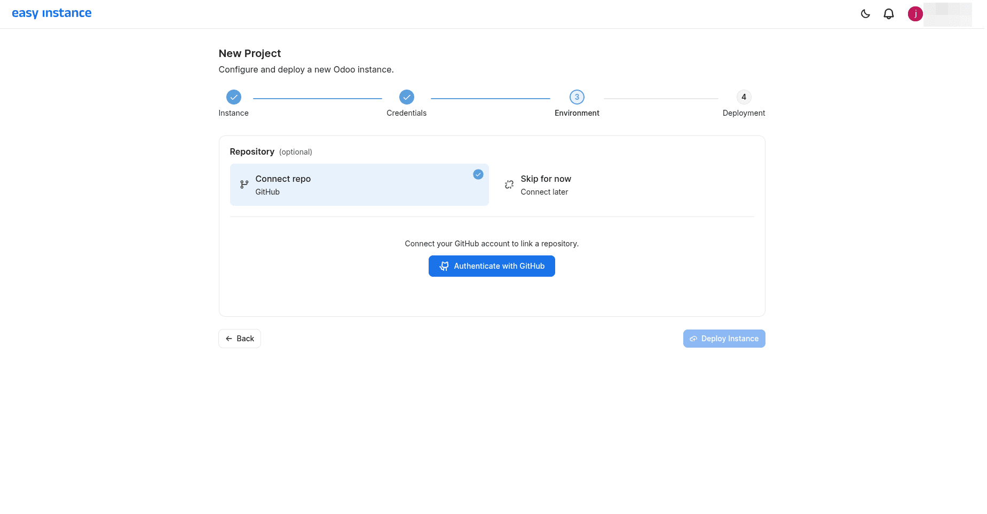Click the 'New Project' heading
Screen dimensions: 987x514
pos(250,53)
